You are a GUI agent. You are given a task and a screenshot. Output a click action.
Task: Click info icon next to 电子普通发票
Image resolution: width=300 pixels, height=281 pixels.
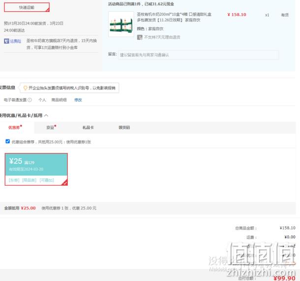click(30, 100)
